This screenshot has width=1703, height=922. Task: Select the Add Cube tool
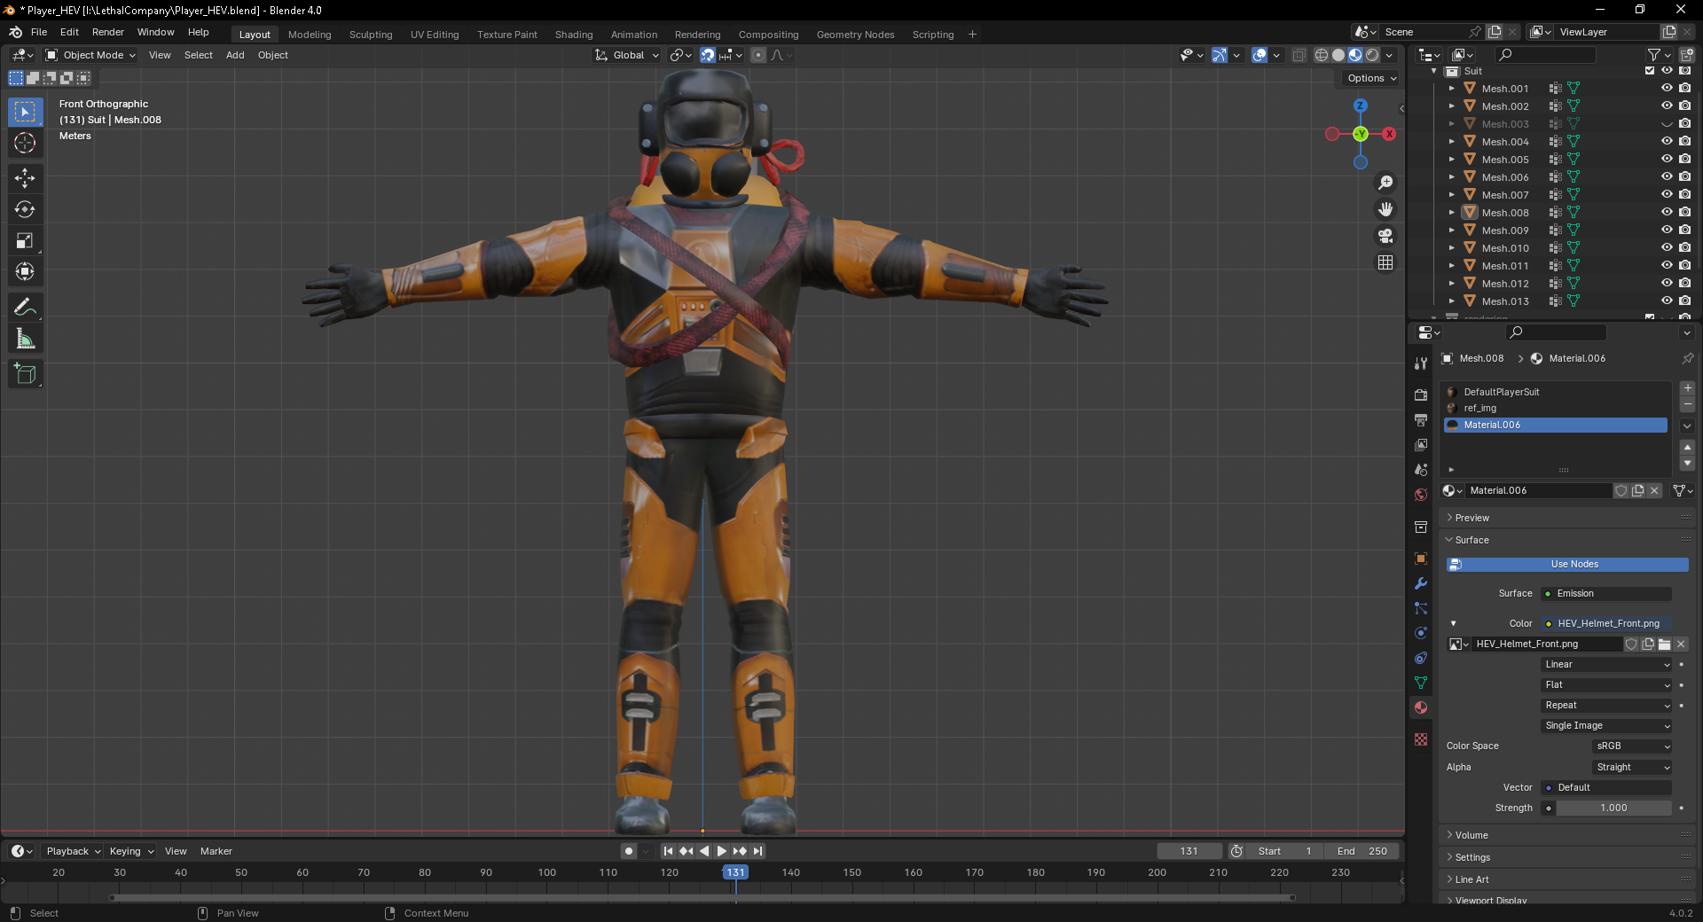[x=25, y=374]
